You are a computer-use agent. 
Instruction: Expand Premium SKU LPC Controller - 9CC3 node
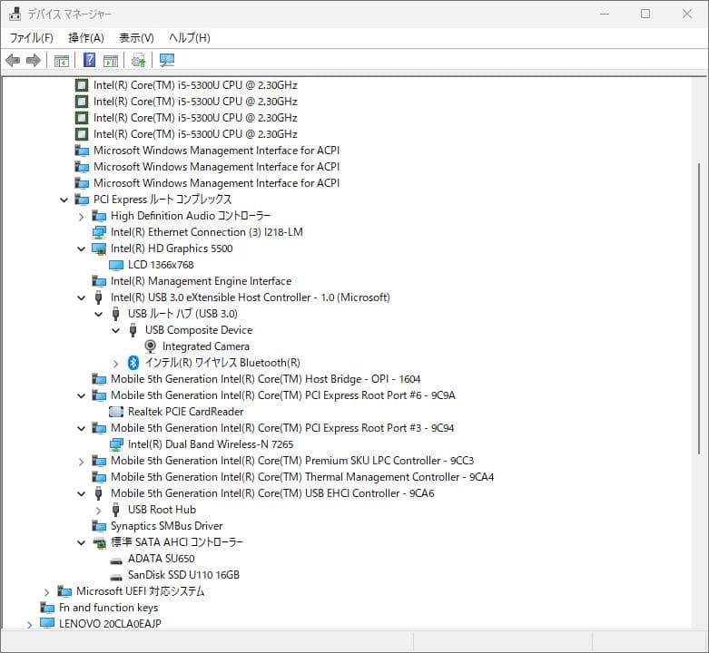[82, 462]
